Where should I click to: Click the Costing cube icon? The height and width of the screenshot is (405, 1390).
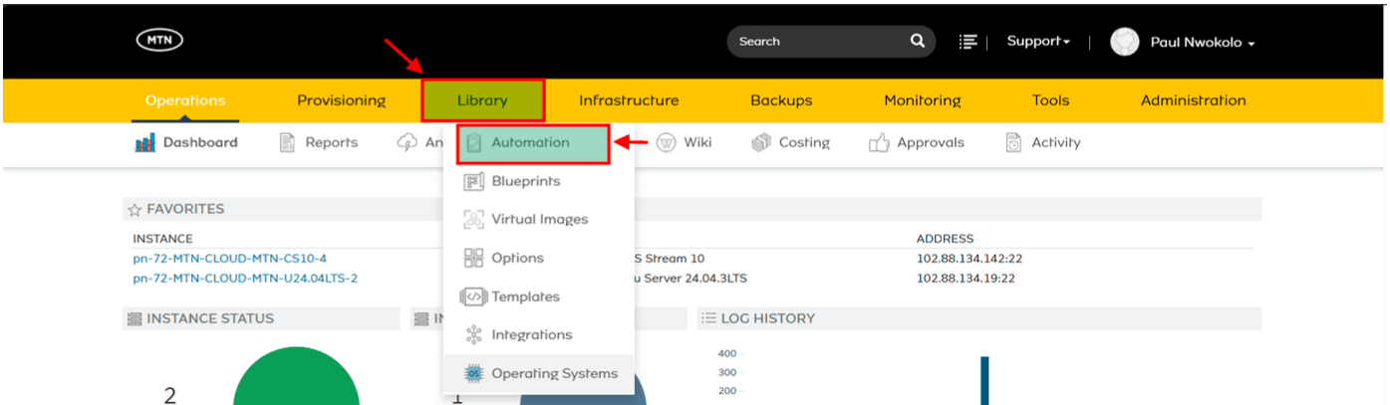coord(761,142)
